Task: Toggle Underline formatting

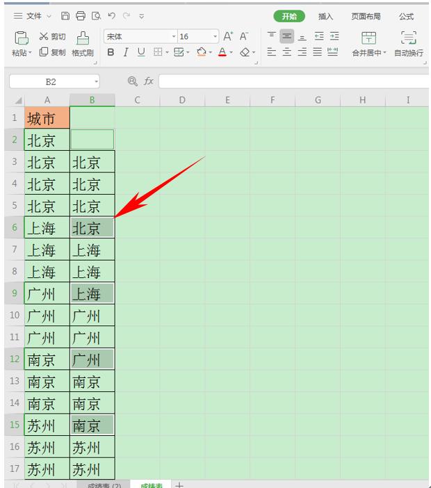Action: 141,52
